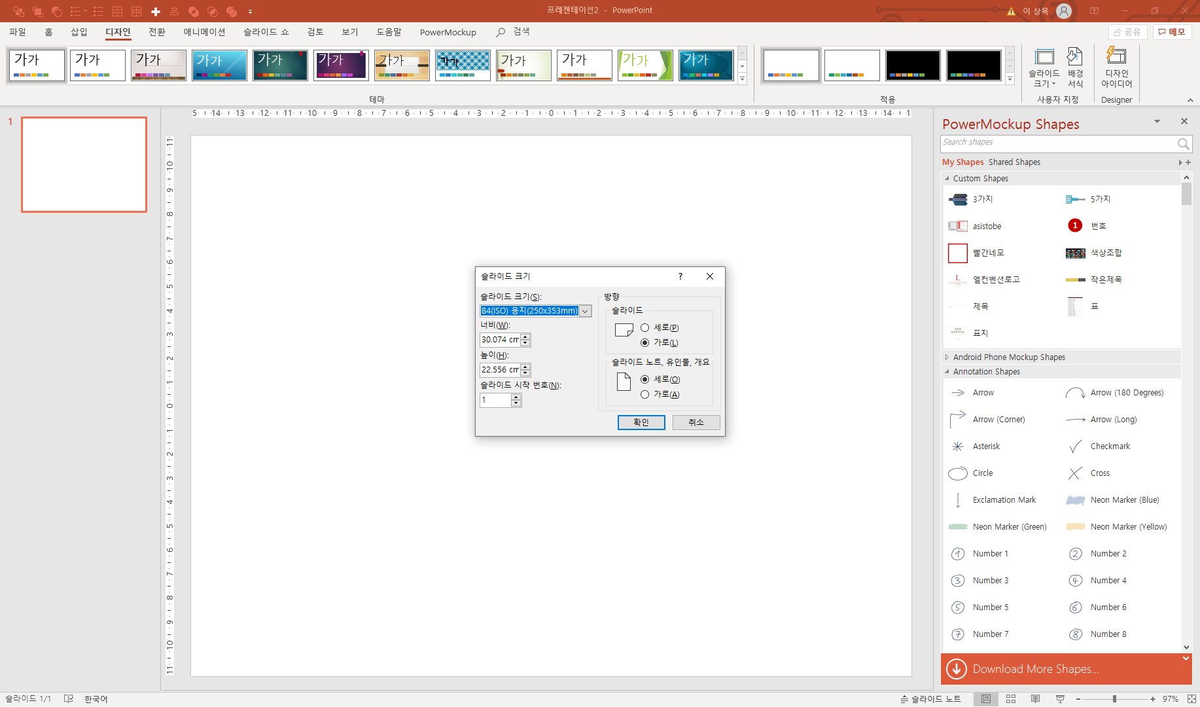Screen dimensions: 1200x707
Task: Open the slide size B4(ISO) dropdown
Action: pos(586,311)
